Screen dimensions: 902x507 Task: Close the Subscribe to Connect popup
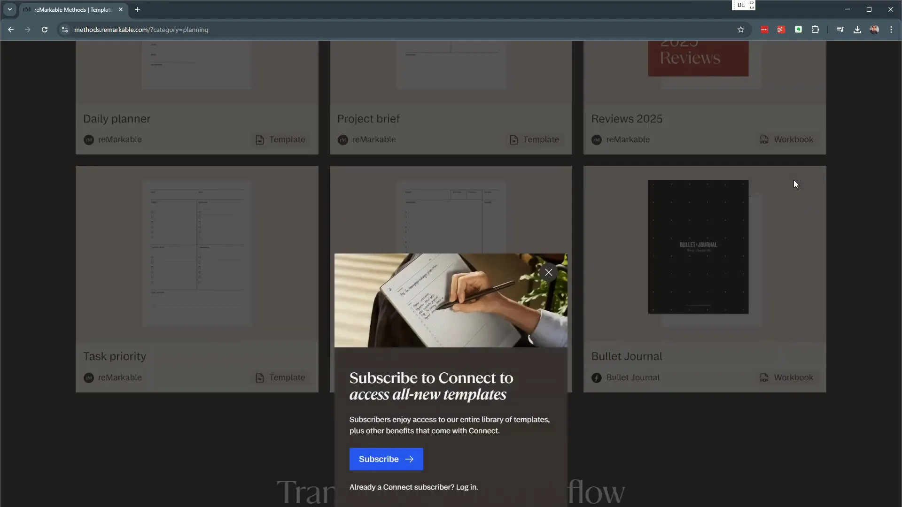click(x=548, y=272)
